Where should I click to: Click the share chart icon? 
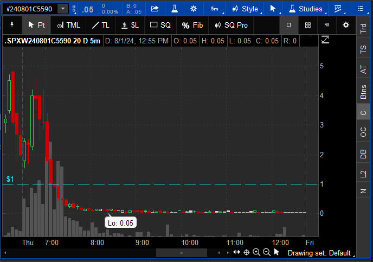coord(155,9)
